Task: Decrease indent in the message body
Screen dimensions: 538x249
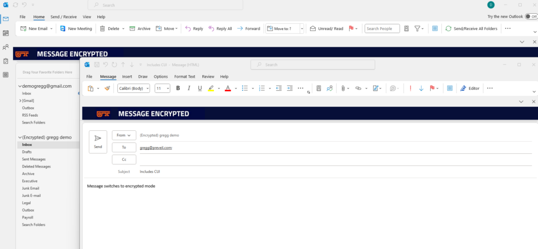Action: tap(278, 88)
